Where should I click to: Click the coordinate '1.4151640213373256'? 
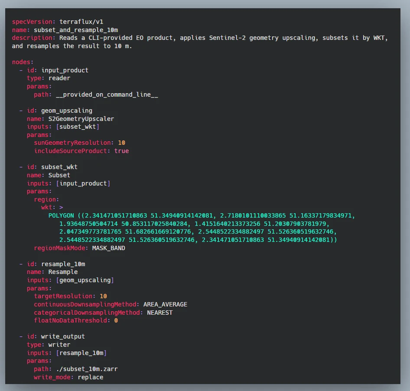coord(228,224)
